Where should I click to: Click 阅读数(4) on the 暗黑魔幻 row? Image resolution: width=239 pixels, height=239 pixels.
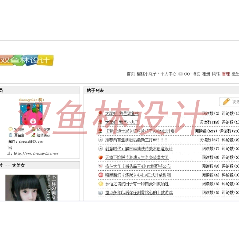click(210, 175)
